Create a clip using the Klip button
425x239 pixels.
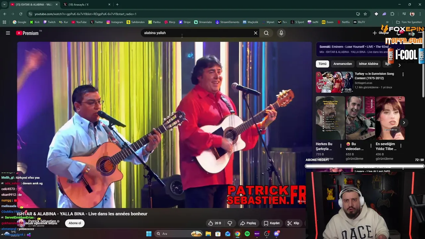(293, 223)
